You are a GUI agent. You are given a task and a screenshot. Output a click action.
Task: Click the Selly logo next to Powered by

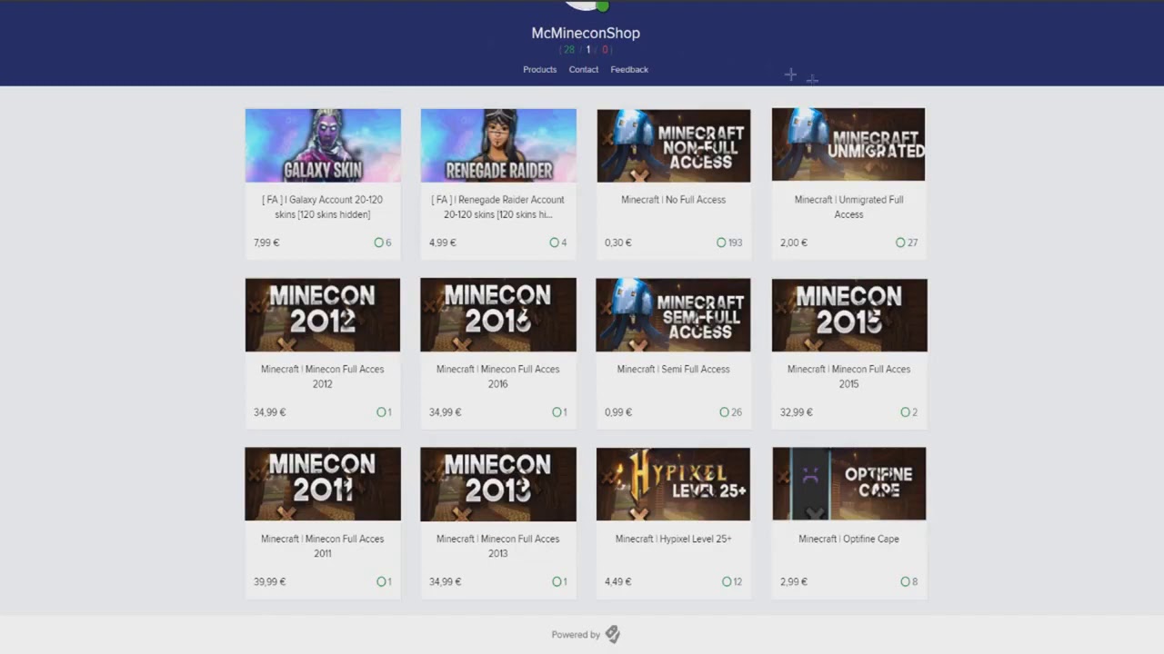coord(612,634)
